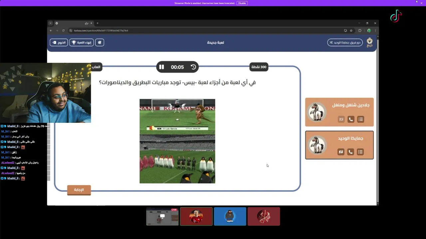Close the streamer mode banner
This screenshot has height=239, width=426.
(421, 3)
